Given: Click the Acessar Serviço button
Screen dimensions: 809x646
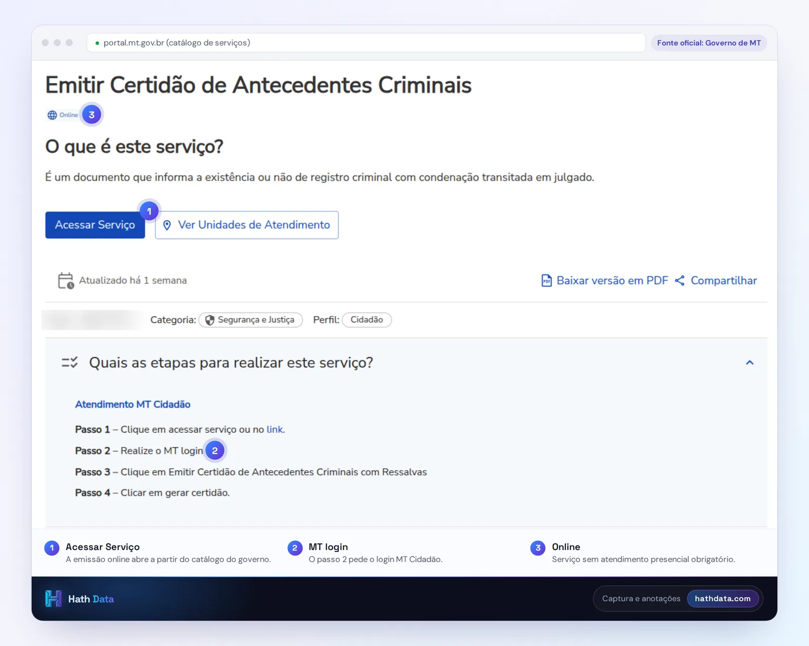Looking at the screenshot, I should click(95, 225).
